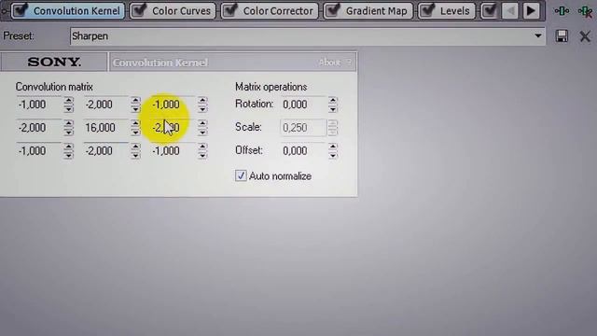
Task: Decrease the top-right matrix value
Action: click(x=202, y=108)
